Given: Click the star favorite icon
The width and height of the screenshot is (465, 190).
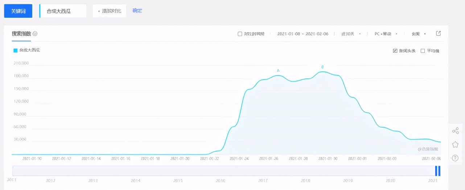Looking at the screenshot, I should pos(456,144).
